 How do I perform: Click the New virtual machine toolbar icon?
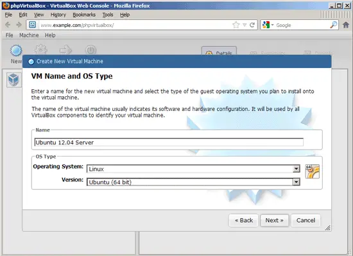(x=16, y=51)
